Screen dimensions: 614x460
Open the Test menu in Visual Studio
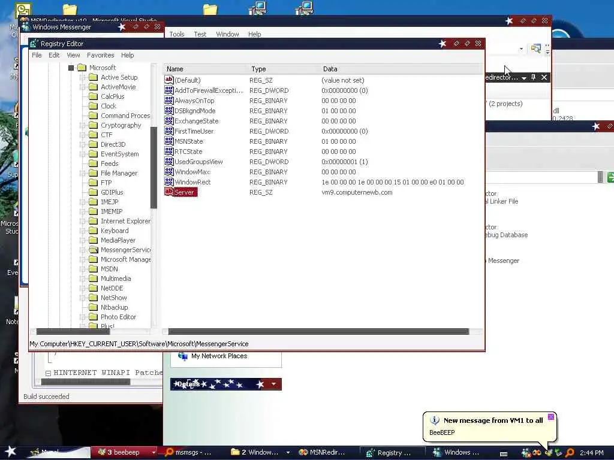200,34
